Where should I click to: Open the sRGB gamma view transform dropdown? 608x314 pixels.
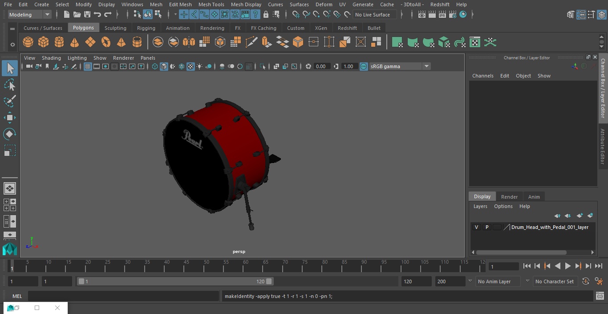tap(426, 66)
